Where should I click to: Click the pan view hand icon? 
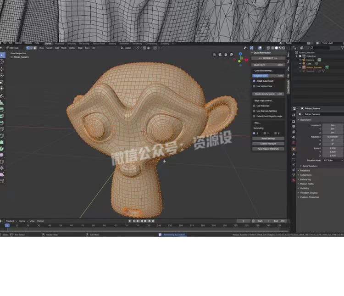click(226, 55)
